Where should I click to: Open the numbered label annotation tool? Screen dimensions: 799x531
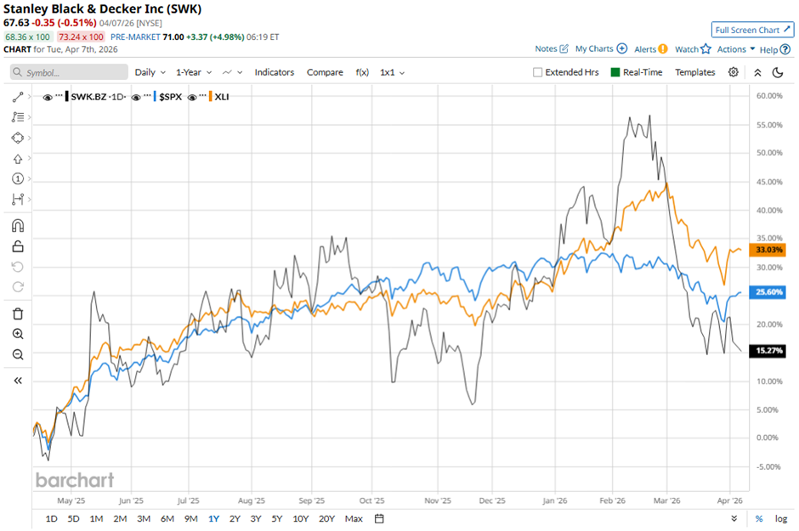[18, 178]
